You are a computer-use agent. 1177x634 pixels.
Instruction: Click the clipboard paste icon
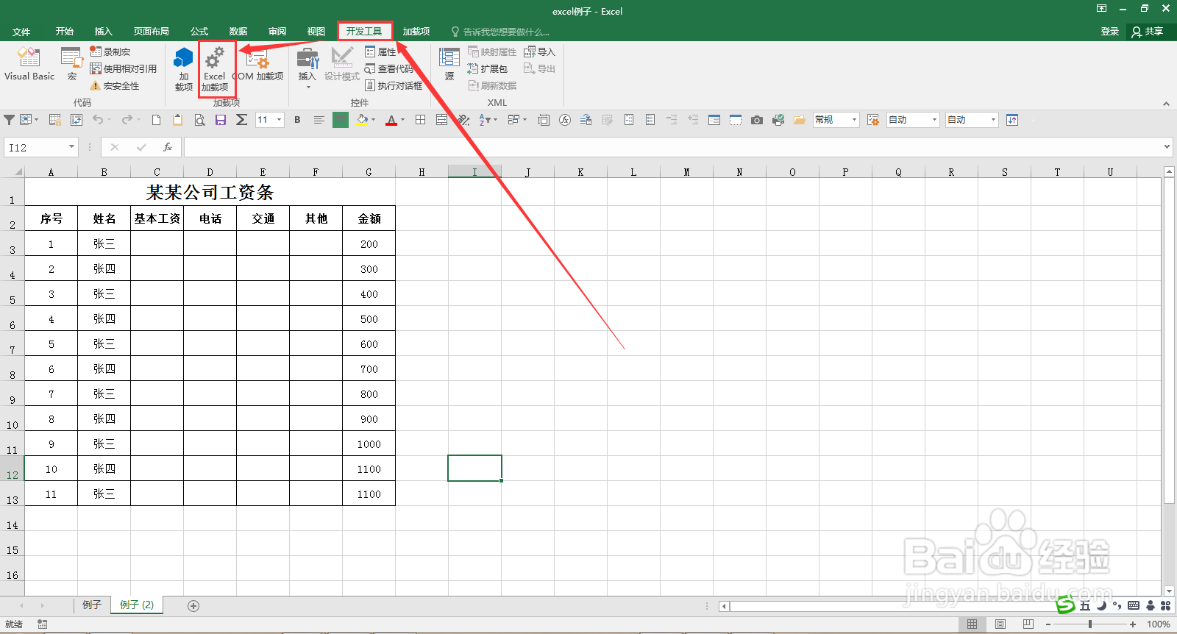click(177, 120)
